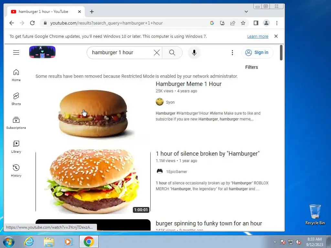
Task: Open 'burger spinning to funky town' title
Action: pyautogui.click(x=209, y=223)
